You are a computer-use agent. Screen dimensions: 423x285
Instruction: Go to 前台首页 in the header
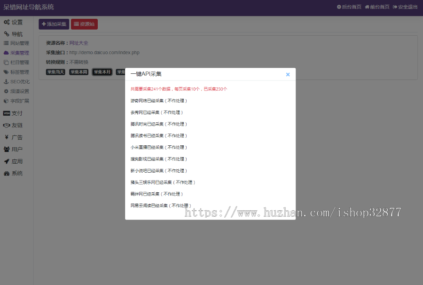point(377,7)
